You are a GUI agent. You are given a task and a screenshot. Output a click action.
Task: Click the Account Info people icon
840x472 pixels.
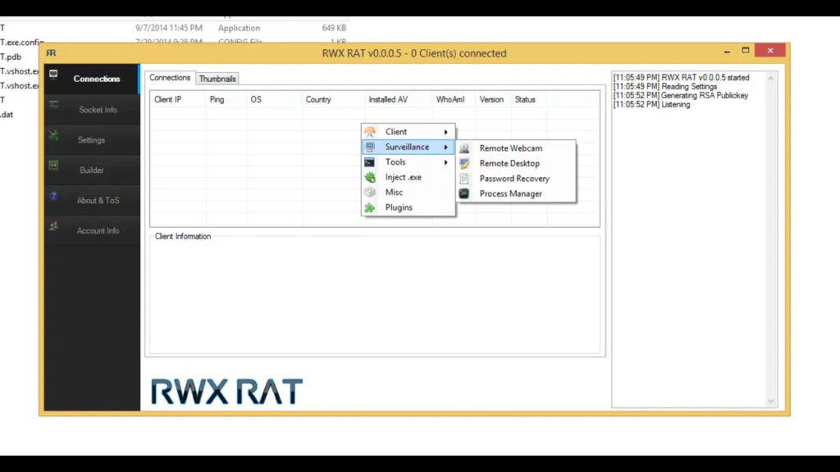[53, 226]
